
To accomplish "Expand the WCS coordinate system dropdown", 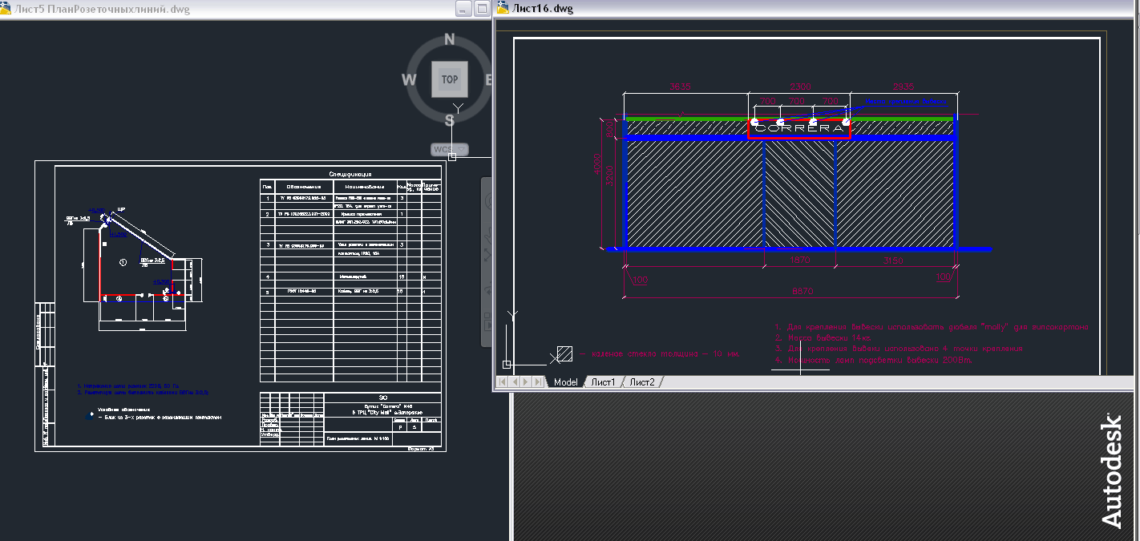I will (x=463, y=150).
